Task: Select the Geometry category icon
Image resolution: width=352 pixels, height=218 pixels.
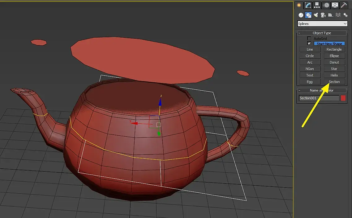Action: [x=301, y=15]
